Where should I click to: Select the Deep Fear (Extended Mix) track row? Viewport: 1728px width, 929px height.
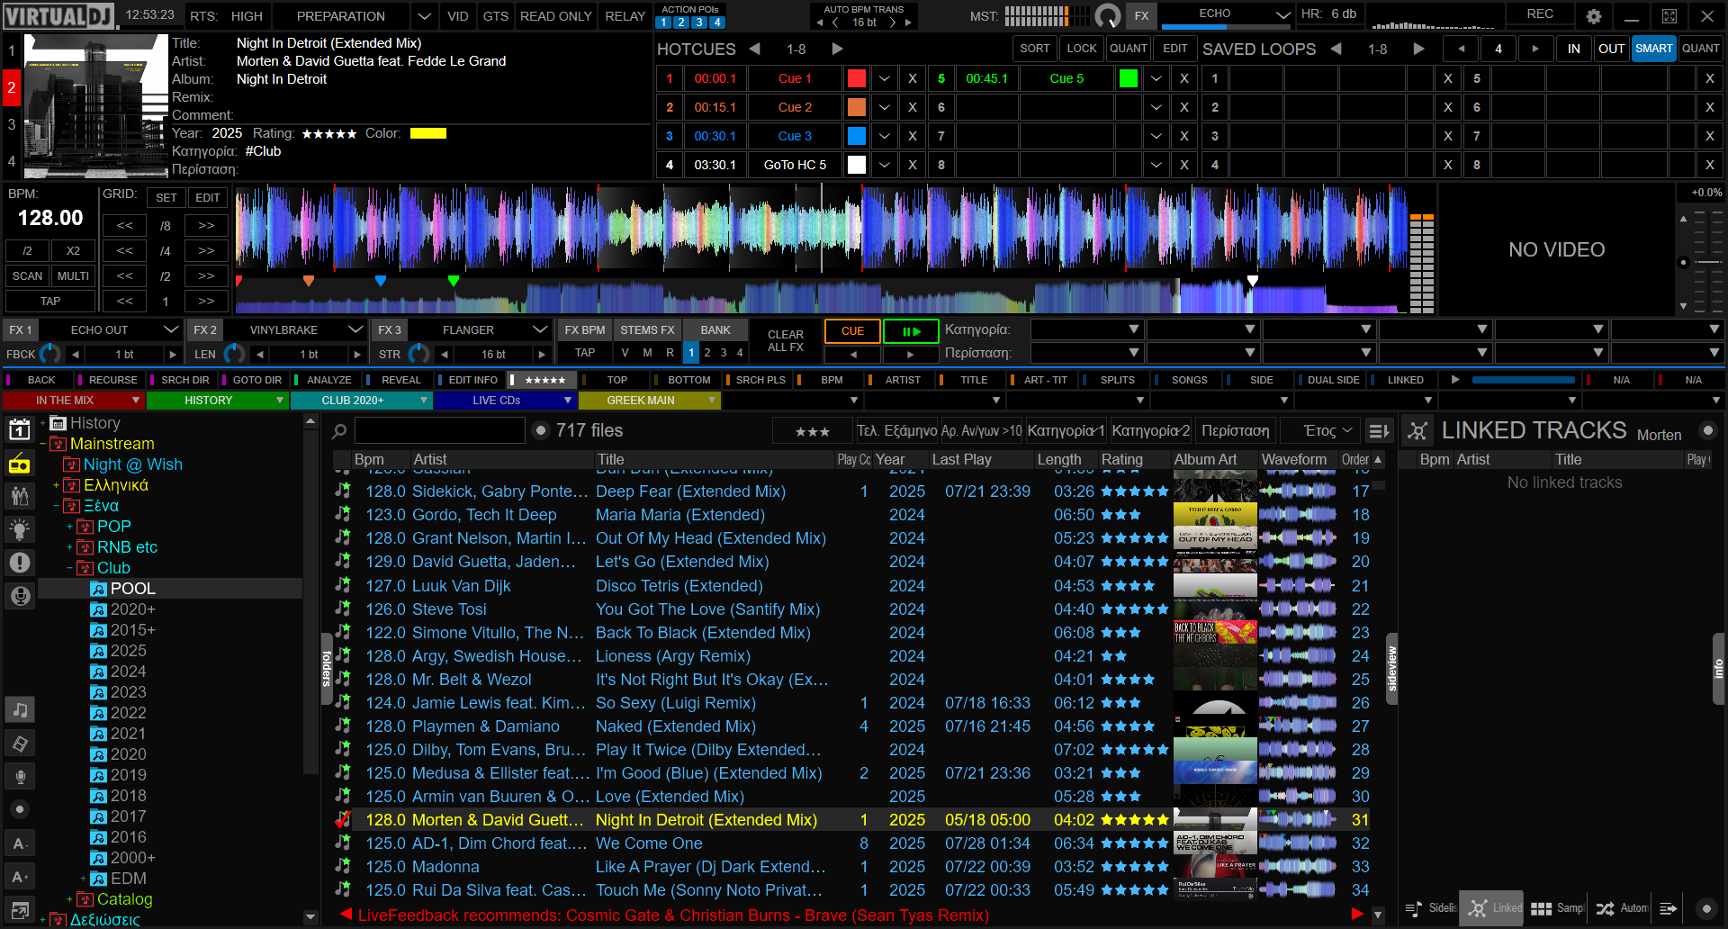[690, 492]
